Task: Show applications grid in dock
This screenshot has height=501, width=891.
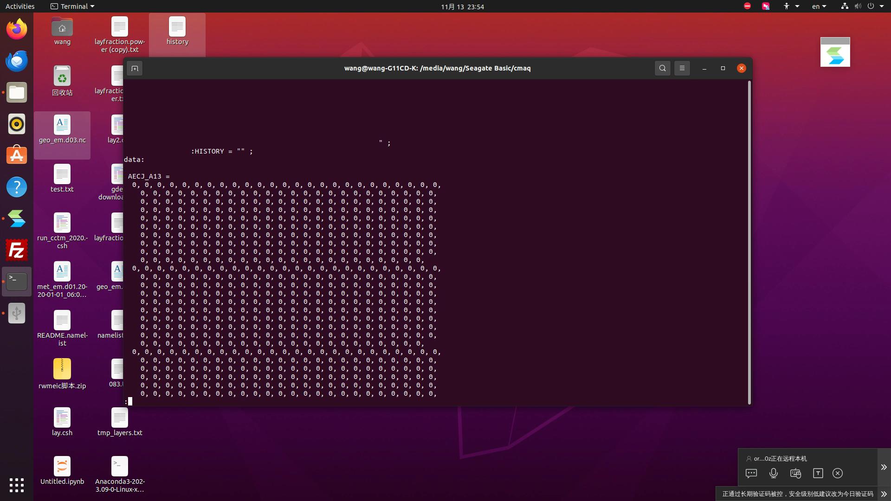Action: click(17, 485)
